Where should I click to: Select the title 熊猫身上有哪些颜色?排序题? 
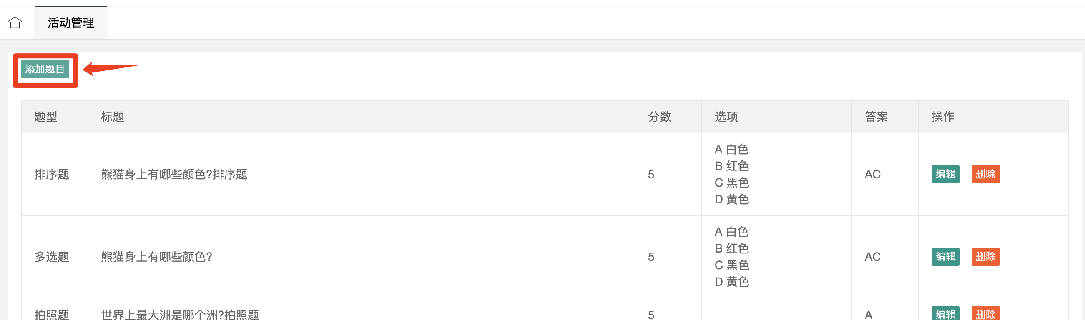coord(174,174)
